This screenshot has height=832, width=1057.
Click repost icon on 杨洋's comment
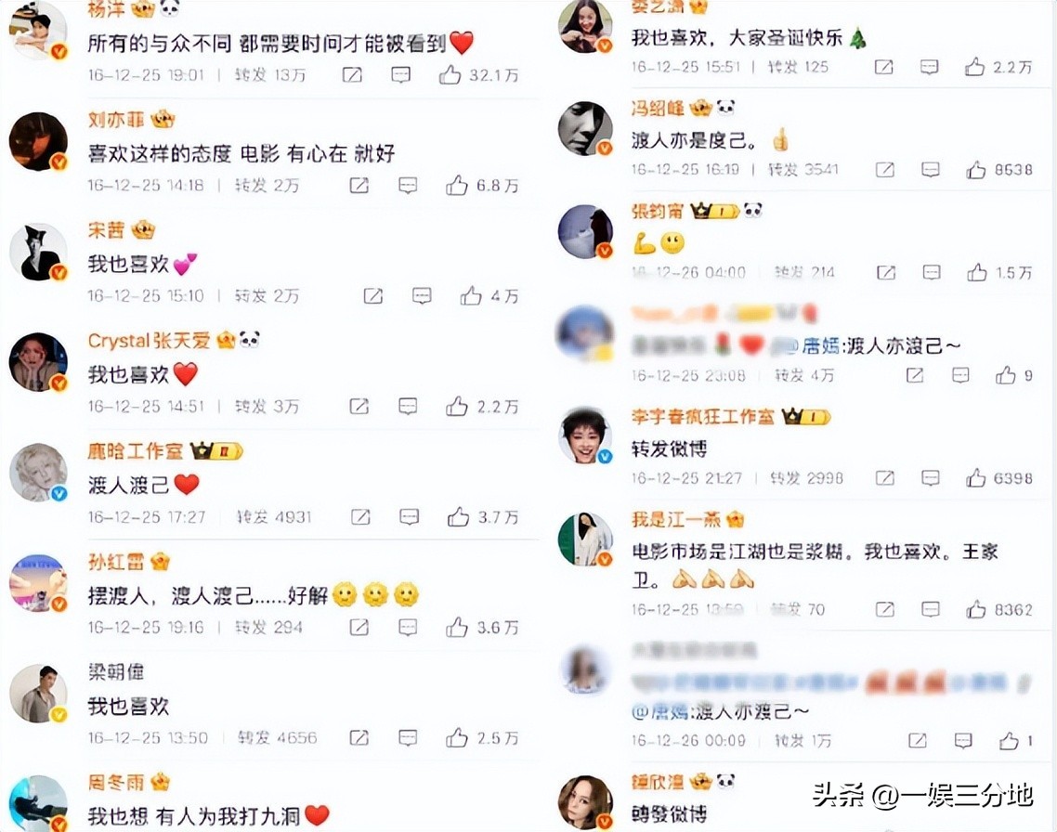(352, 75)
